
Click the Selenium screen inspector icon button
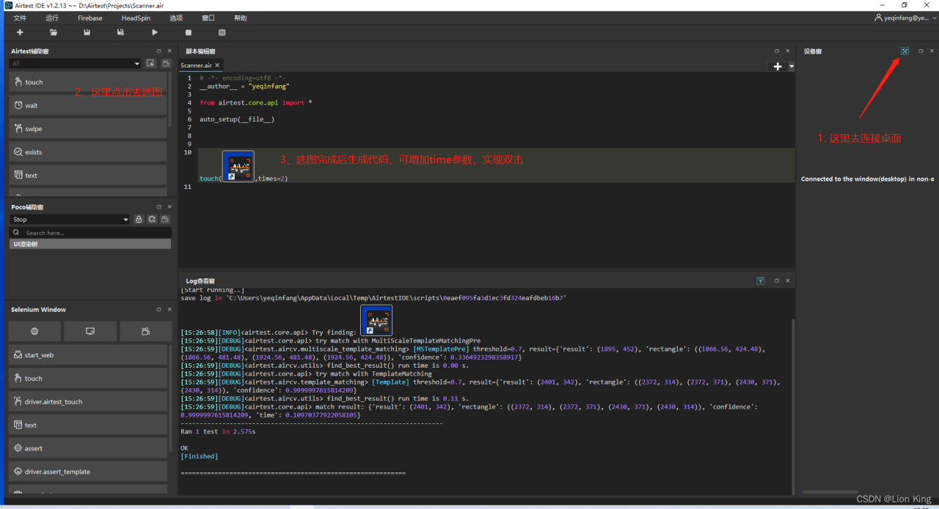(x=90, y=331)
